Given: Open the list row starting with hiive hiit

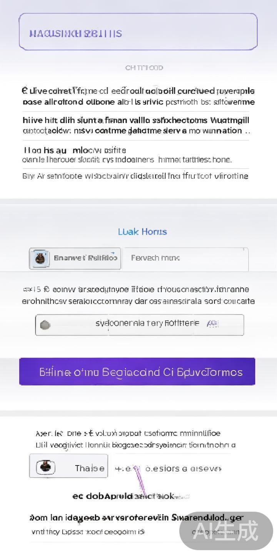Looking at the screenshot, I should [136, 125].
